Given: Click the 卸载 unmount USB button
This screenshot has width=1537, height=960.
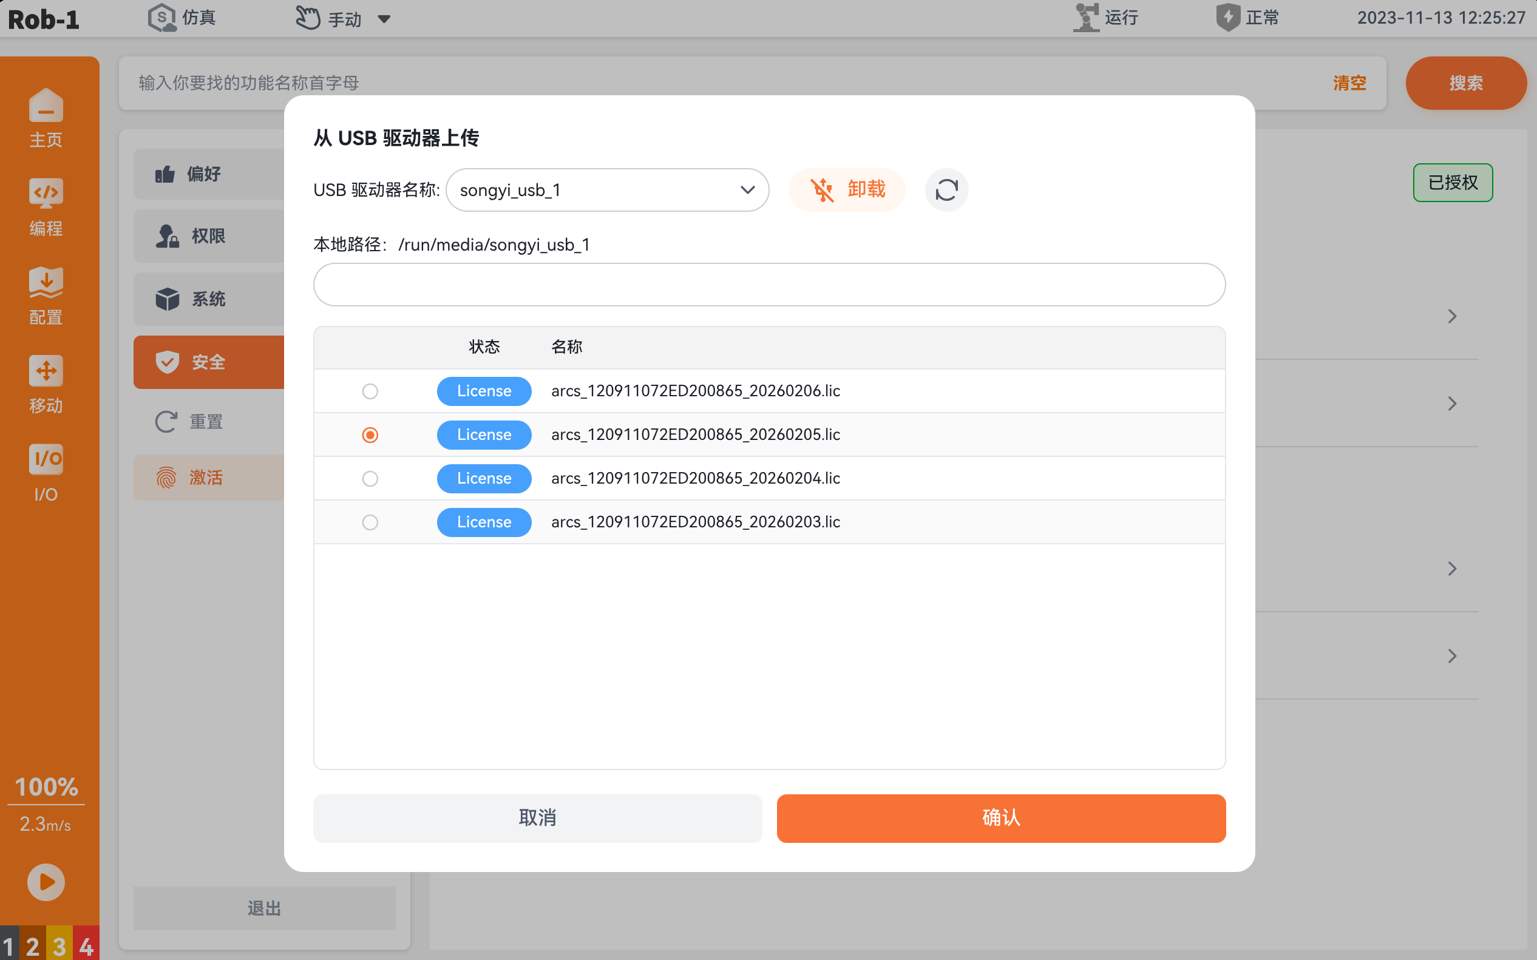Looking at the screenshot, I should [x=847, y=190].
